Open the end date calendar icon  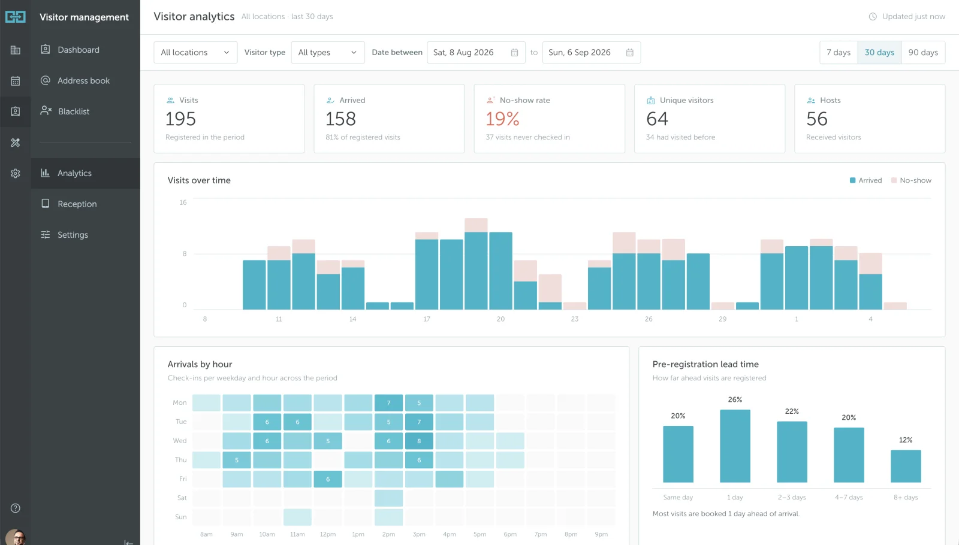(x=629, y=53)
